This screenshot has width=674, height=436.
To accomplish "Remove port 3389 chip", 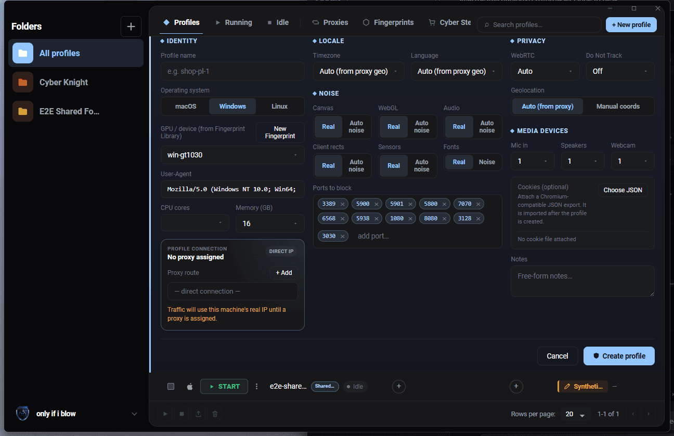I will coord(342,204).
